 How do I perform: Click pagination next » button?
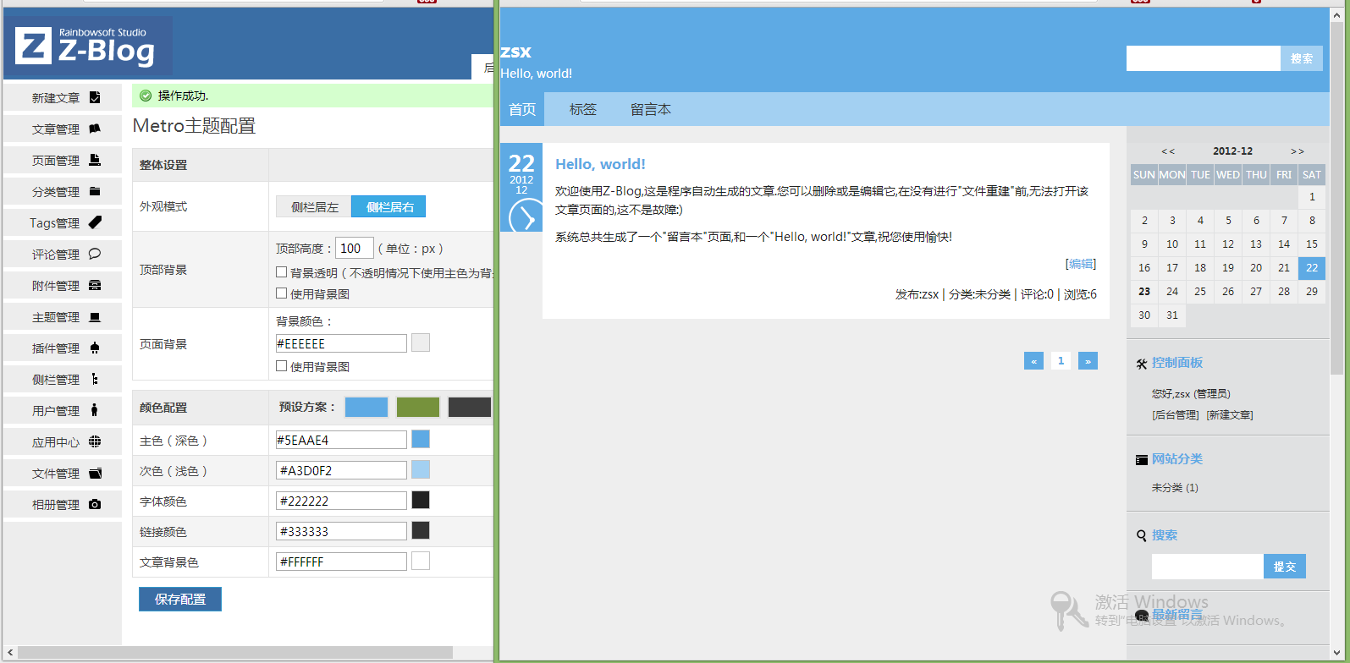point(1088,361)
